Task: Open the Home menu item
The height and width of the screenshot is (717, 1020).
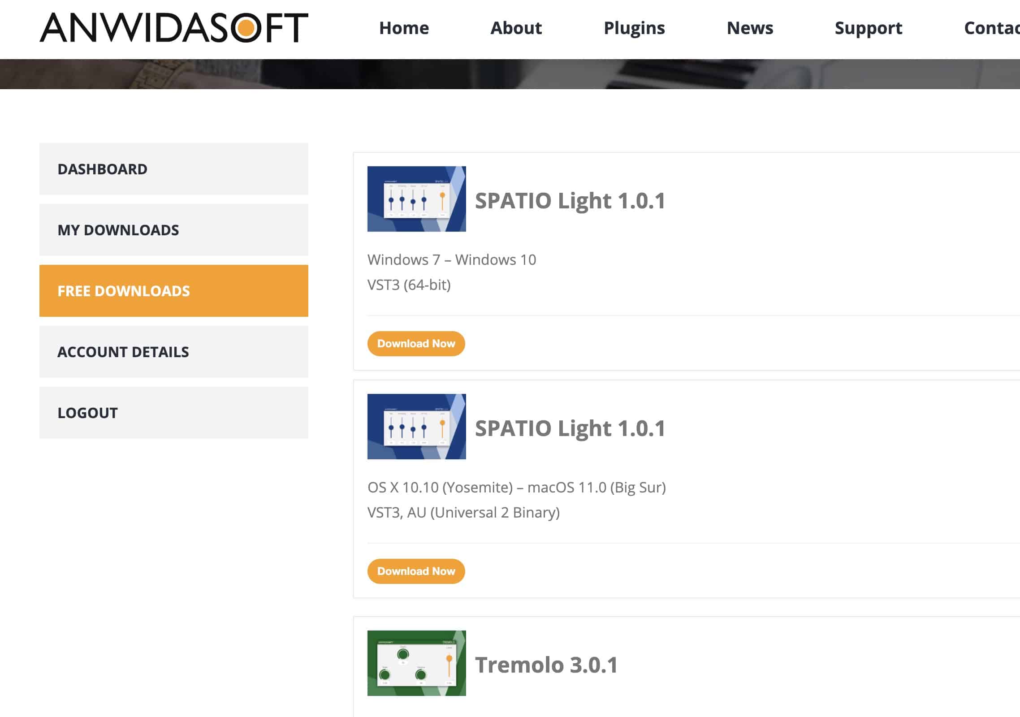Action: coord(404,28)
